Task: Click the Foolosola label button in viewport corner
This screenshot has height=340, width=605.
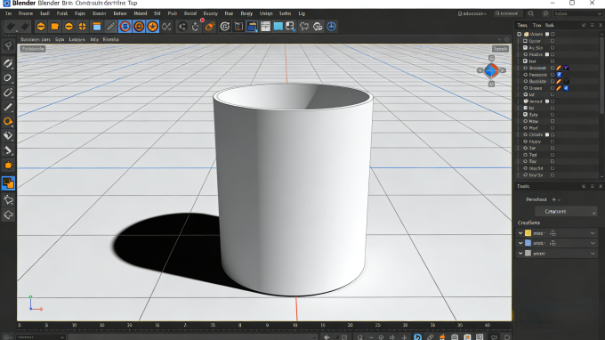Action: 33,49
